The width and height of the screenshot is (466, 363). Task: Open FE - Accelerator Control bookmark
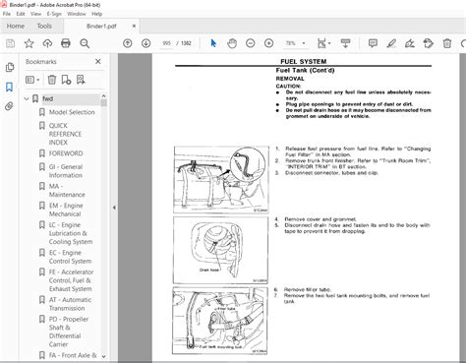pyautogui.click(x=71, y=280)
